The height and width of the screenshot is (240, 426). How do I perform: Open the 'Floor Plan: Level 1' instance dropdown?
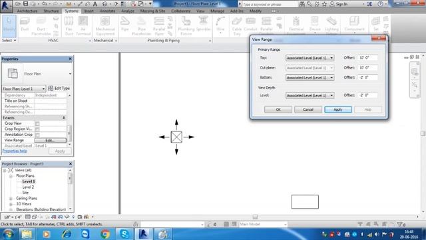(24, 89)
